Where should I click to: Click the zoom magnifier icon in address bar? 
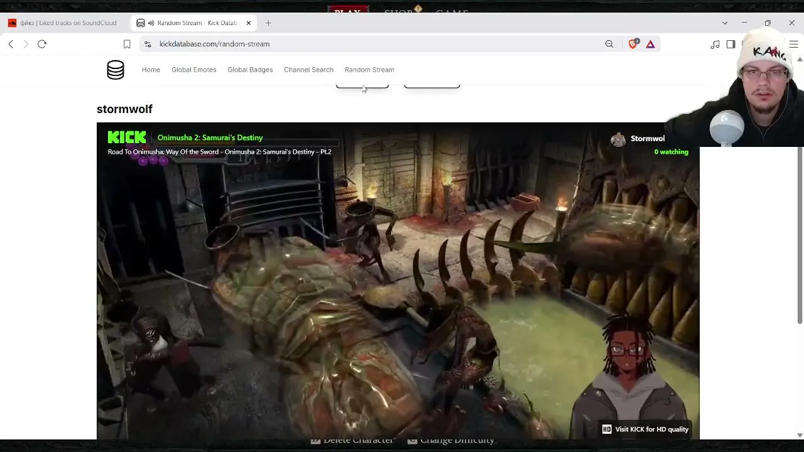[x=609, y=44]
